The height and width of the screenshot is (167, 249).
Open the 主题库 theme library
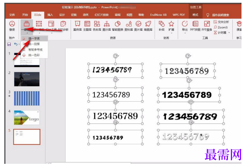point(87,26)
